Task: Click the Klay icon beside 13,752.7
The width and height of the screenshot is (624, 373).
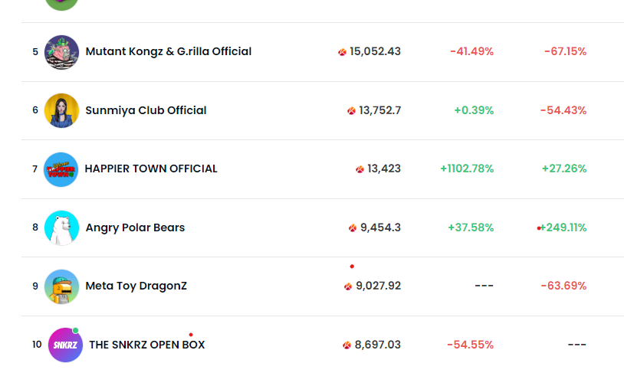Action: 351,110
